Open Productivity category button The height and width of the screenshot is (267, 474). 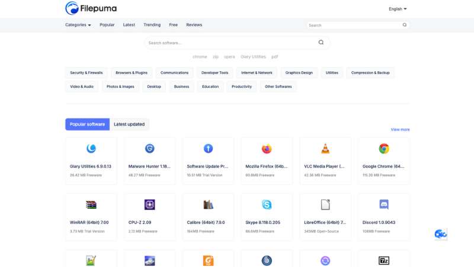coord(242,87)
